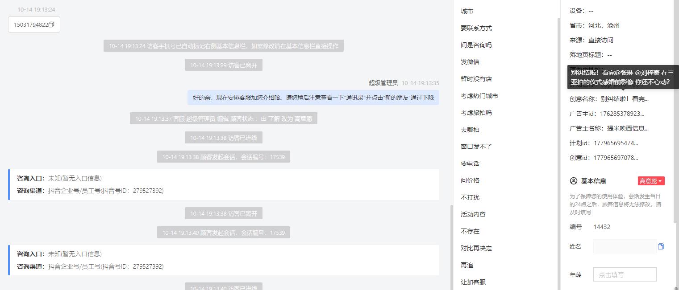
Task: Click the chat panel vertical scrollbar
Action: (451, 247)
